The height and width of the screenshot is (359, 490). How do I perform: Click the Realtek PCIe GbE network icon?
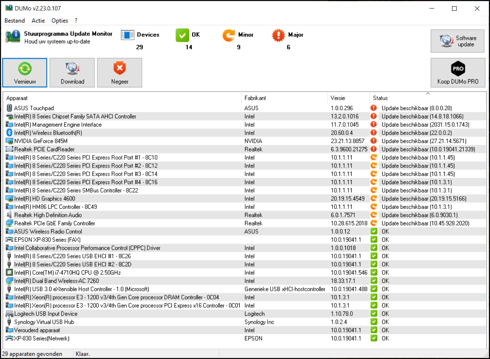10,223
